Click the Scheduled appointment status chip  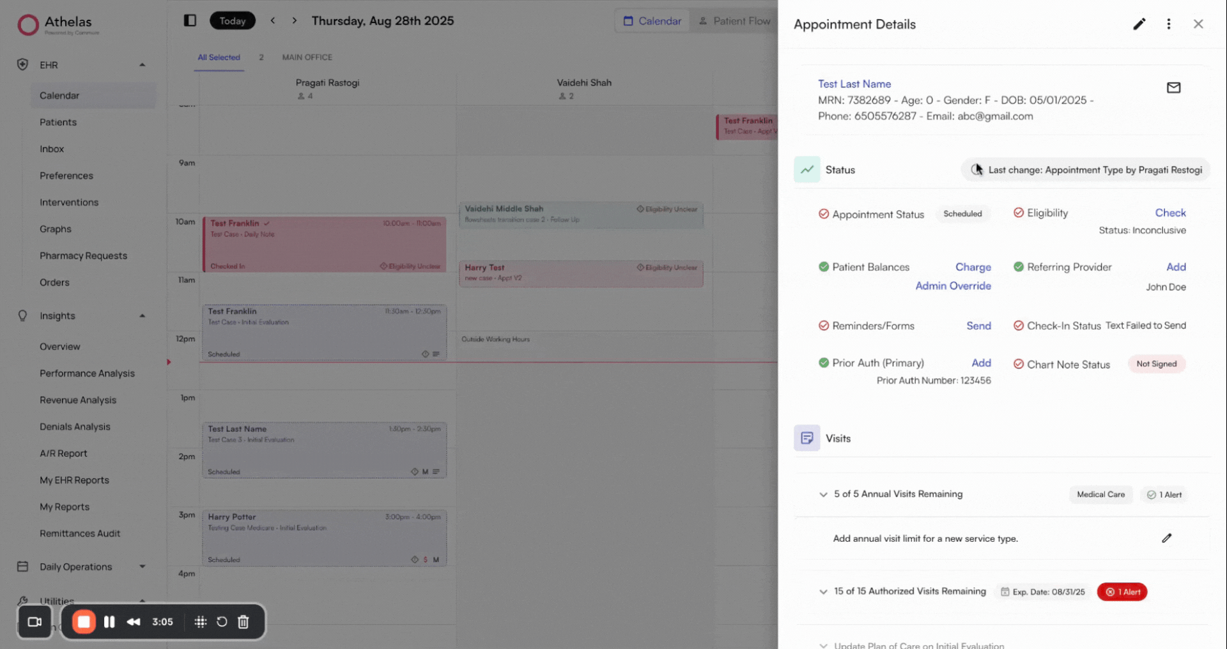coord(962,214)
